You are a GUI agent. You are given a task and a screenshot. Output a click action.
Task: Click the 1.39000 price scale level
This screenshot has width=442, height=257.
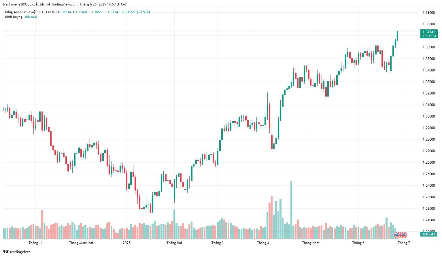(x=429, y=13)
